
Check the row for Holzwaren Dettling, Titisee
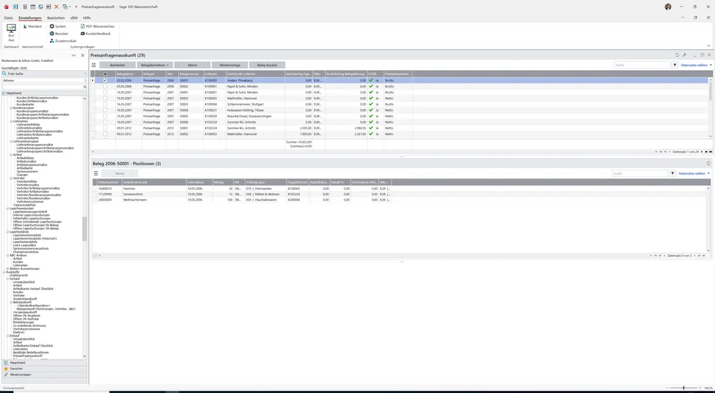[105, 110]
